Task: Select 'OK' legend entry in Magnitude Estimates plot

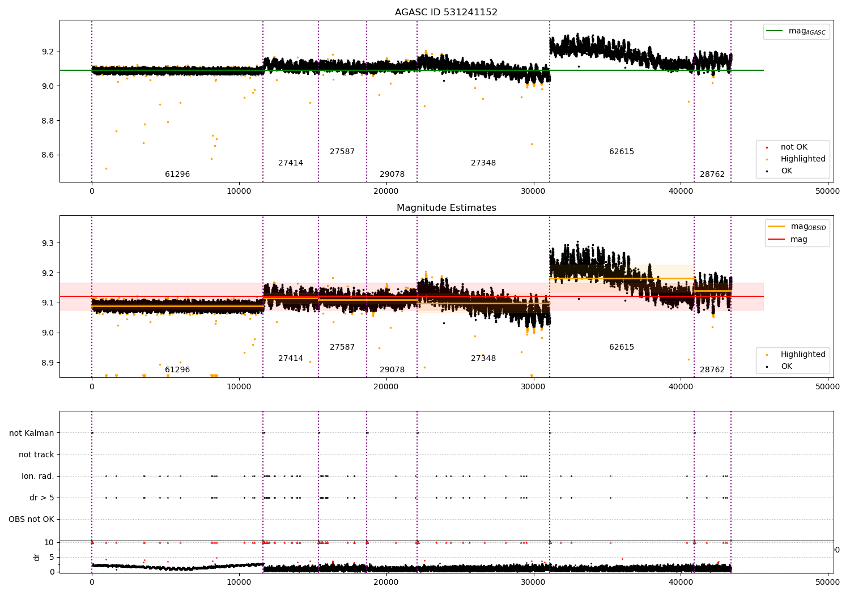Action: point(787,367)
